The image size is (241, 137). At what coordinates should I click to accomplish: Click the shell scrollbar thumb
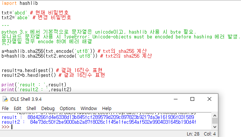pos(215,121)
